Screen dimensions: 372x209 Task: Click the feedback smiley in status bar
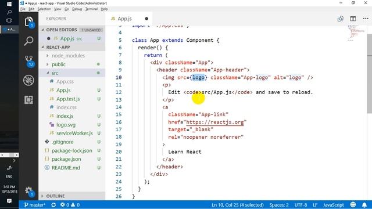353,205
